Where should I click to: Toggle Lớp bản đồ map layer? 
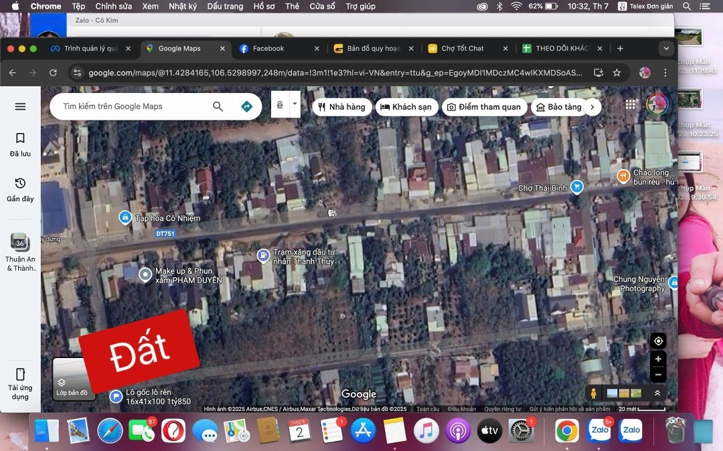coord(70,379)
